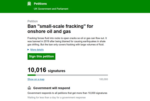This screenshot has height=101, width=150.
Task: Click the grey unfilled progress bar section
Action: 72,75
